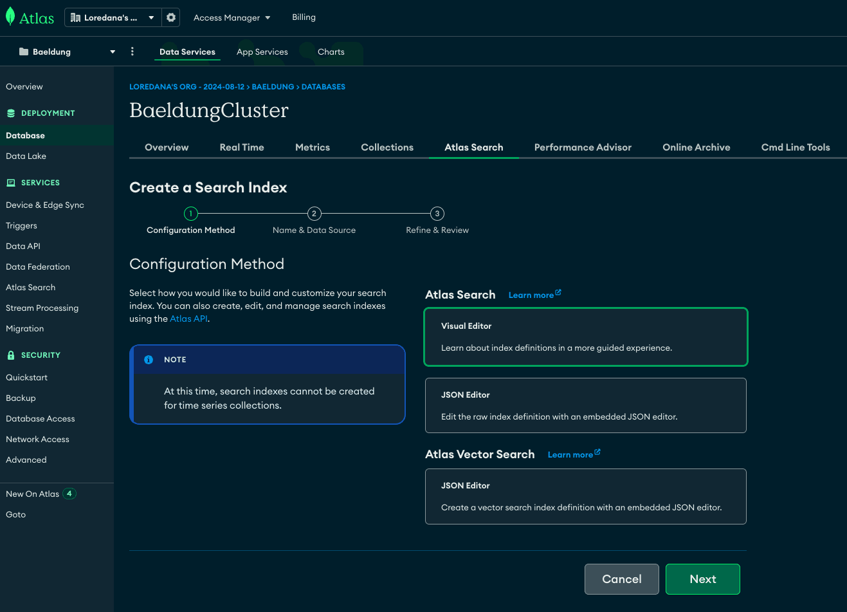Select Atlas Search JSON Editor option
847x612 pixels.
pyautogui.click(x=586, y=405)
